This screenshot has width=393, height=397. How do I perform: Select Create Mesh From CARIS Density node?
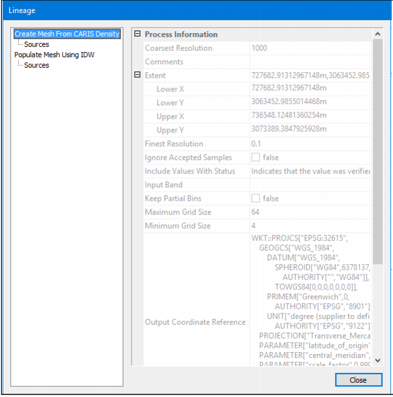(x=67, y=34)
